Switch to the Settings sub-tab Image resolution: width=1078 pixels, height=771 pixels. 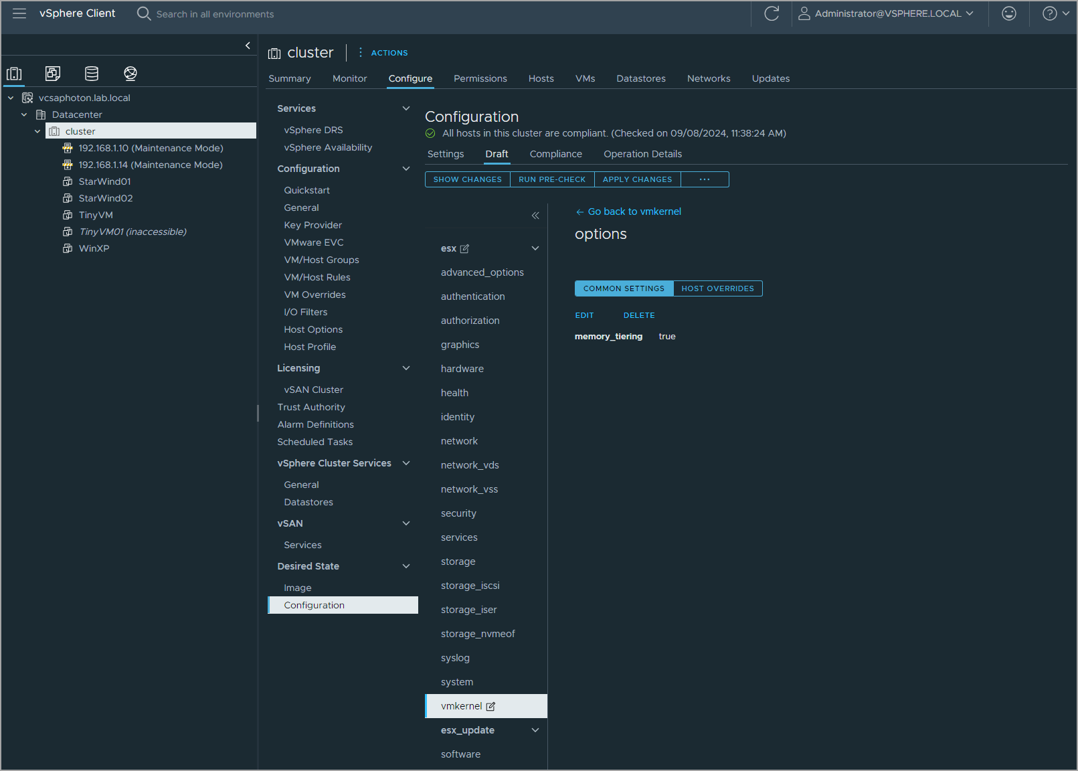(x=446, y=154)
